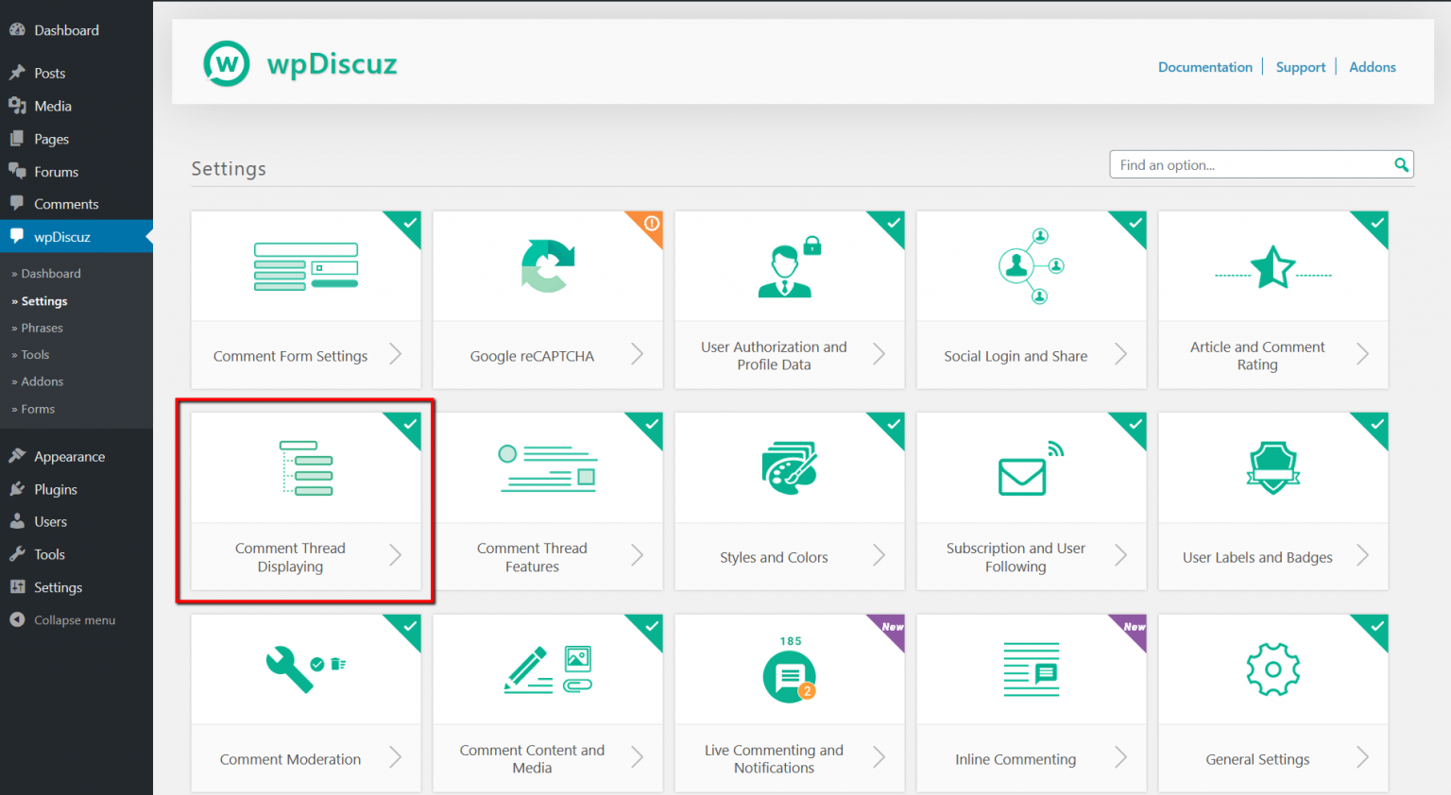This screenshot has width=1451, height=795.
Task: Click the Inline Commenting card label
Action: tap(1016, 759)
